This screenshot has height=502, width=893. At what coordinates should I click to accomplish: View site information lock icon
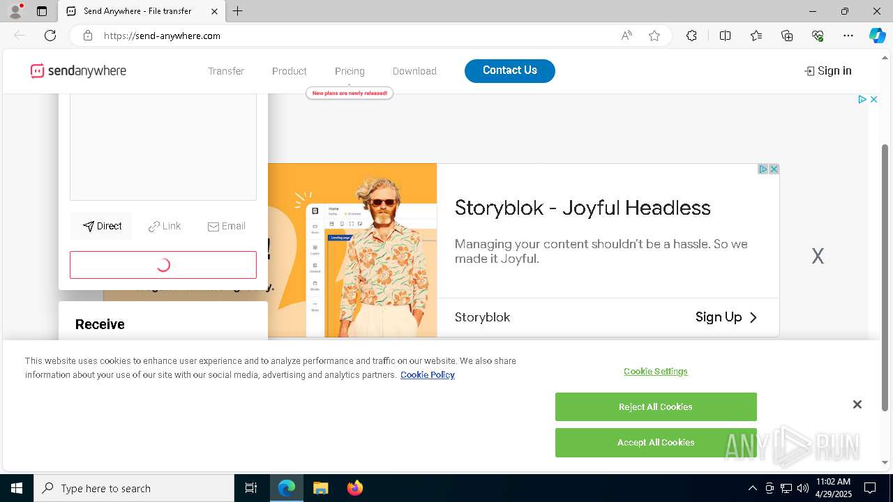coord(88,36)
